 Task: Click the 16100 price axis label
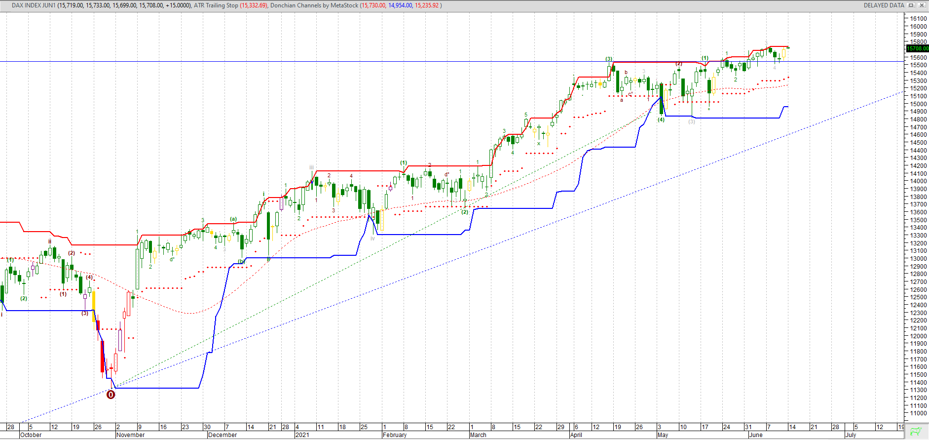(918, 19)
